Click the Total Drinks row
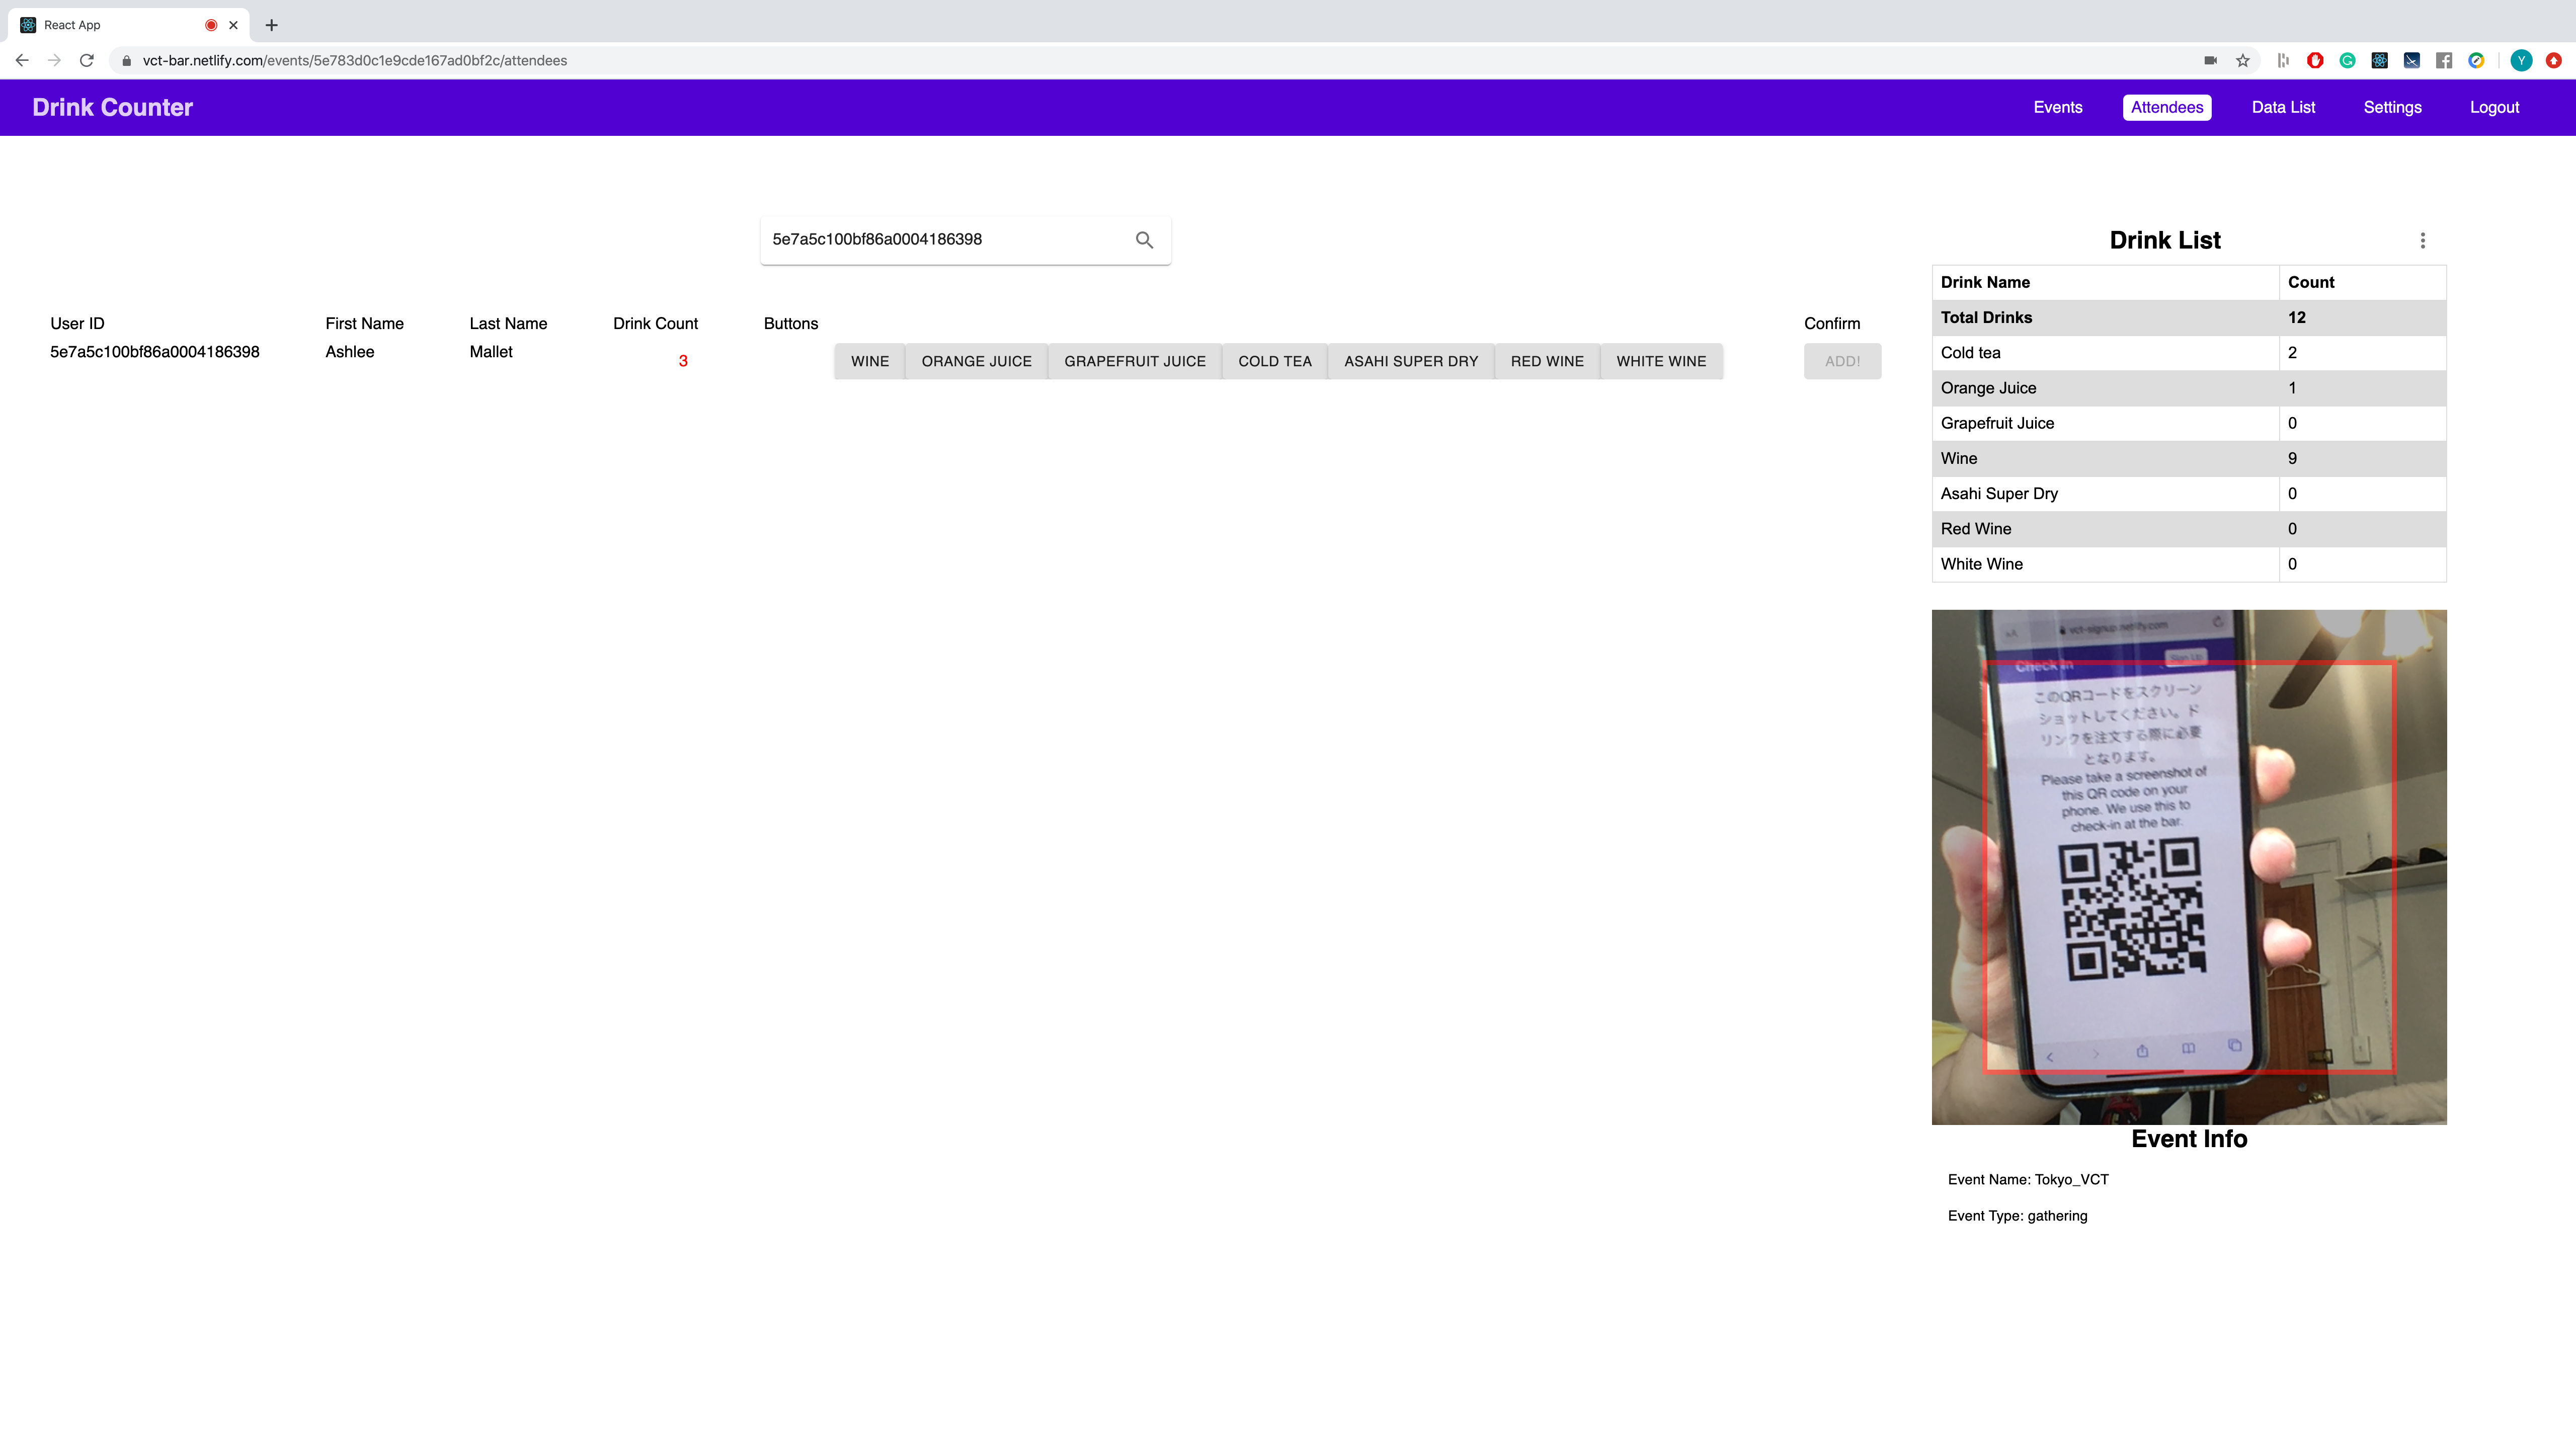 [x=2188, y=318]
